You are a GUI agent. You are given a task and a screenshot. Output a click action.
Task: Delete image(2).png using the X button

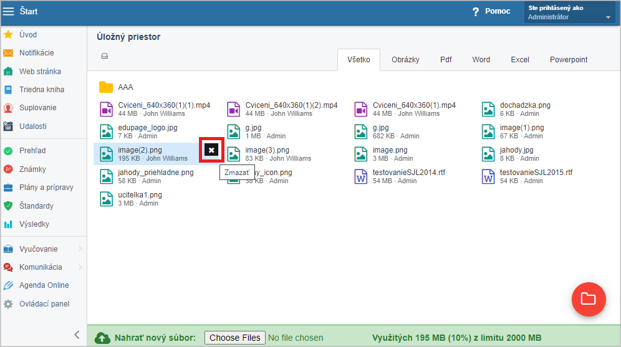pyautogui.click(x=212, y=150)
